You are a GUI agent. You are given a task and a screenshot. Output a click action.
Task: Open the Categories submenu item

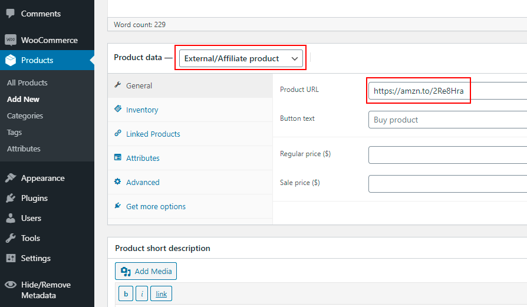pos(25,115)
